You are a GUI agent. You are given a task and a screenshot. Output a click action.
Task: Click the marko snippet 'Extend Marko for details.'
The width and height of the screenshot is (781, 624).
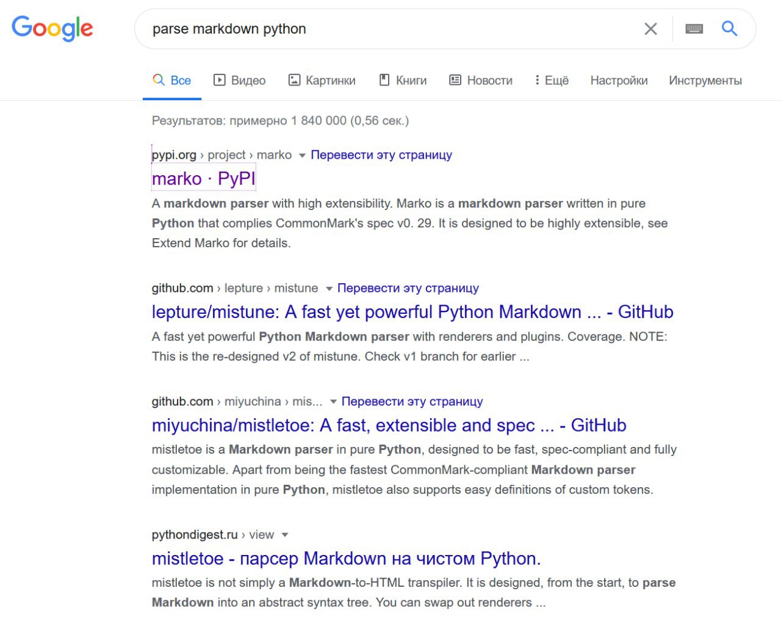pyautogui.click(x=221, y=242)
